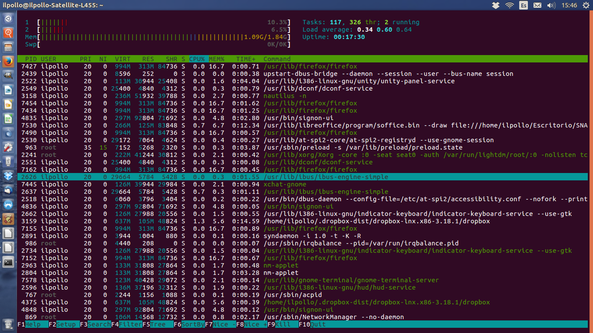Select the NetworkManager --no-daemon process row

[x=303, y=317]
